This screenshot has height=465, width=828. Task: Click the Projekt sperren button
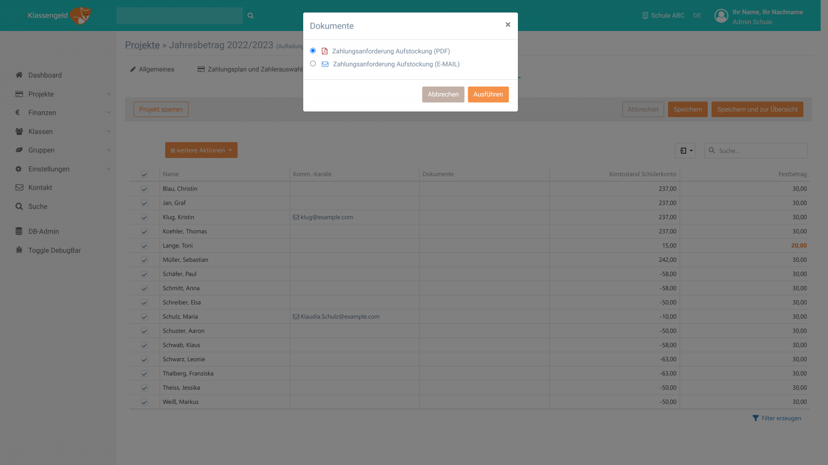click(161, 109)
